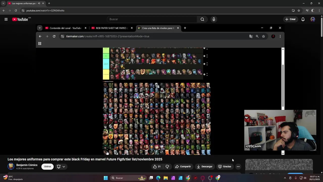The height and width of the screenshot is (182, 323).
Task: Open the Crear menu
Action: [290, 19]
